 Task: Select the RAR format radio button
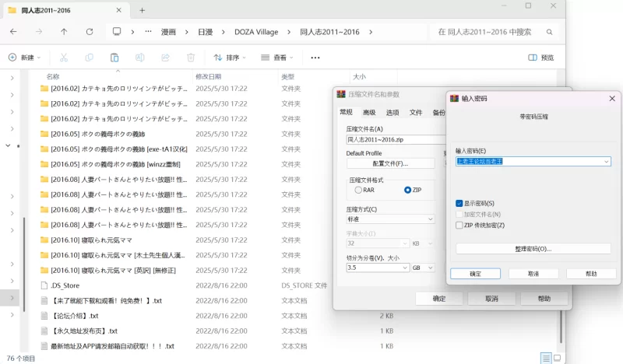point(358,190)
